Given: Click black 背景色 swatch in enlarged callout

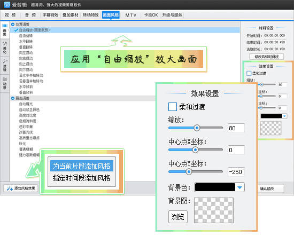Looking at the screenshot, I should click(x=215, y=187).
